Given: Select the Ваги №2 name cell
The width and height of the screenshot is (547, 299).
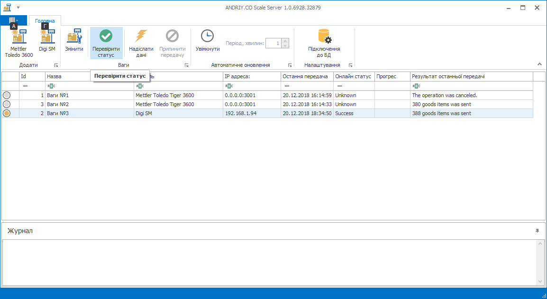Looking at the screenshot, I should (x=90, y=104).
